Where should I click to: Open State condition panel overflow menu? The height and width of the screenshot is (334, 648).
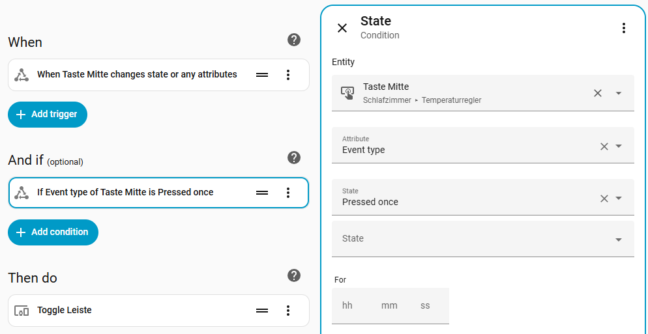(x=623, y=28)
